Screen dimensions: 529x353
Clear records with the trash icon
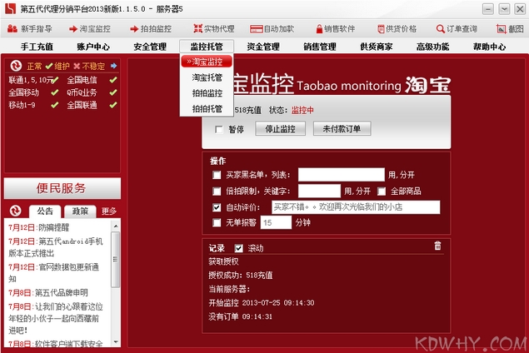[x=438, y=246]
